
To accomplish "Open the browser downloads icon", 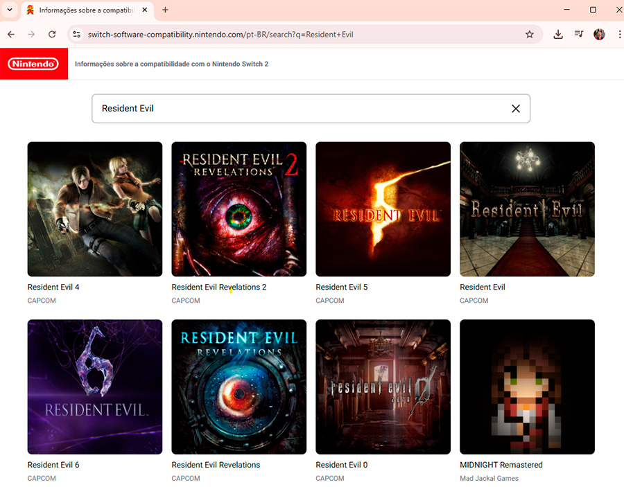I will pos(558,34).
